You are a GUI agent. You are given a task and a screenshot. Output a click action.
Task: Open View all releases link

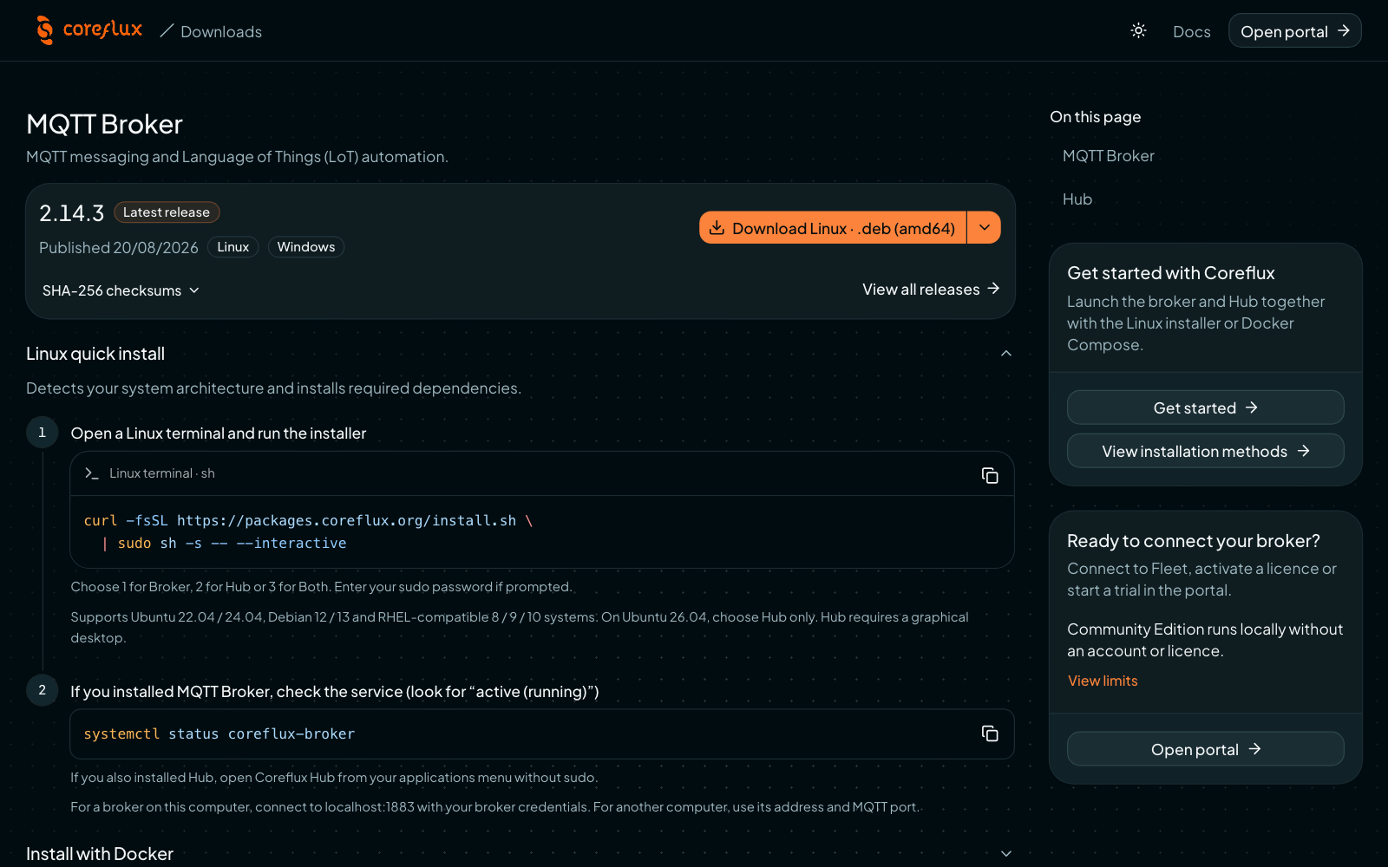(x=931, y=290)
